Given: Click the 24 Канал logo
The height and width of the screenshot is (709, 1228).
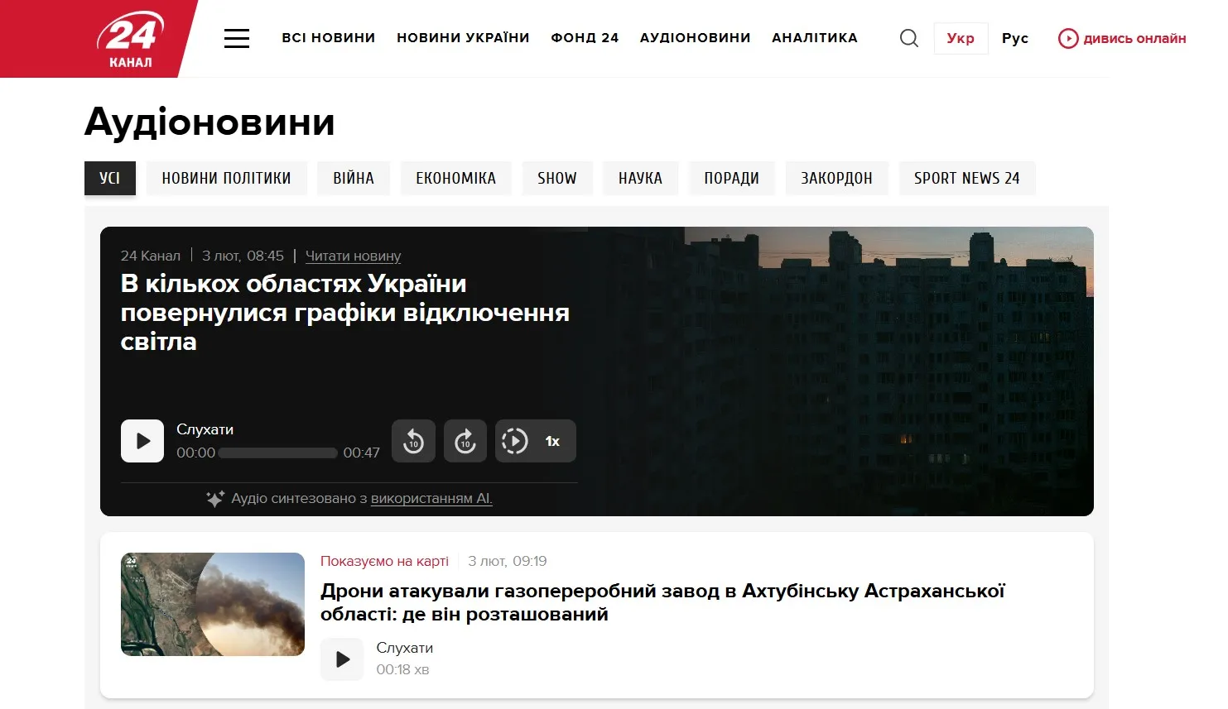Looking at the screenshot, I should (130, 39).
